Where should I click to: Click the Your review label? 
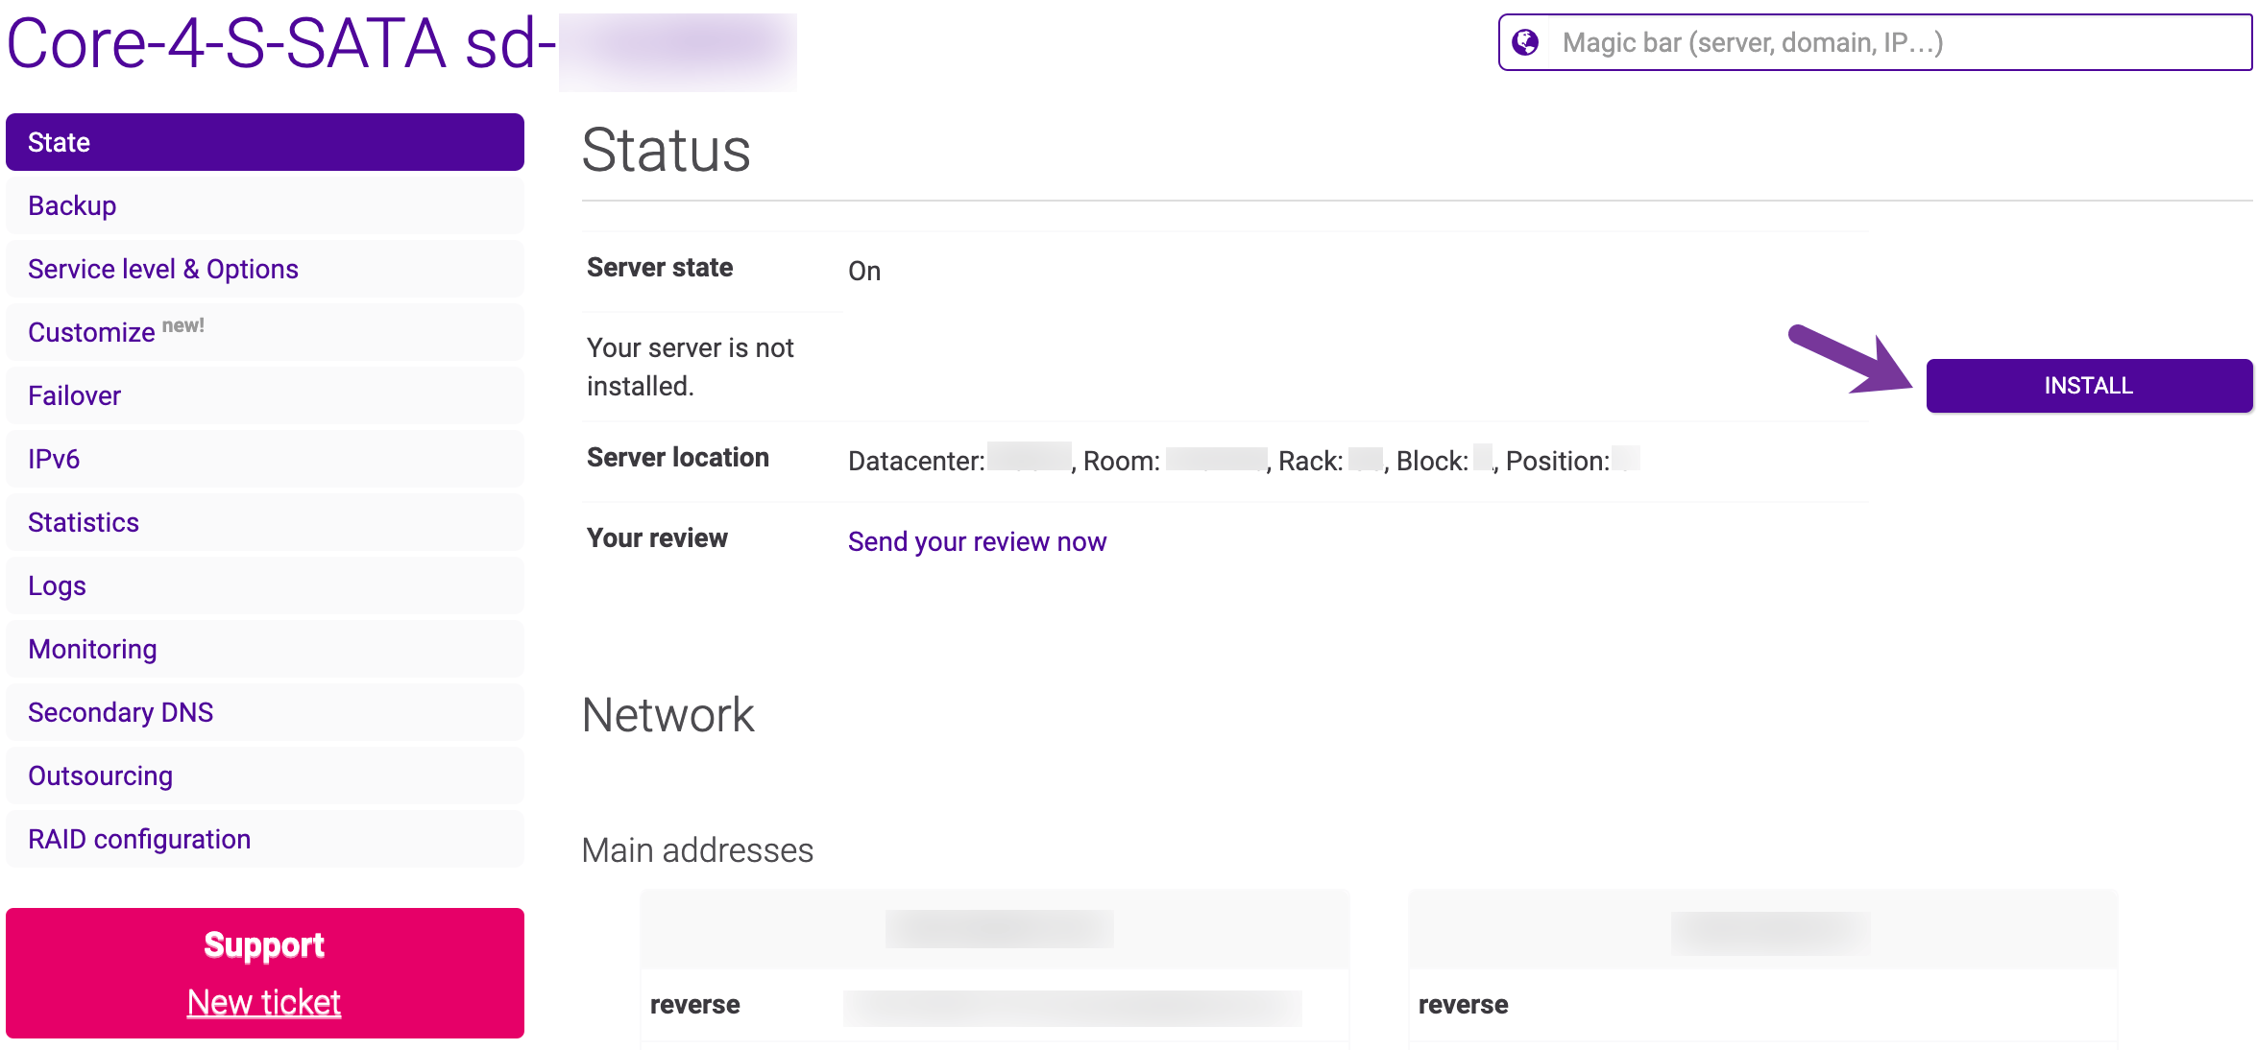click(657, 538)
